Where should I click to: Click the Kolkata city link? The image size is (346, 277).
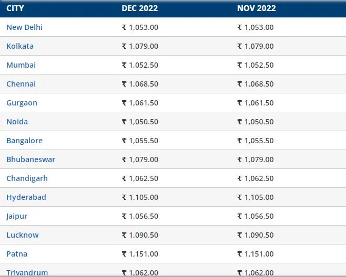[20, 46]
